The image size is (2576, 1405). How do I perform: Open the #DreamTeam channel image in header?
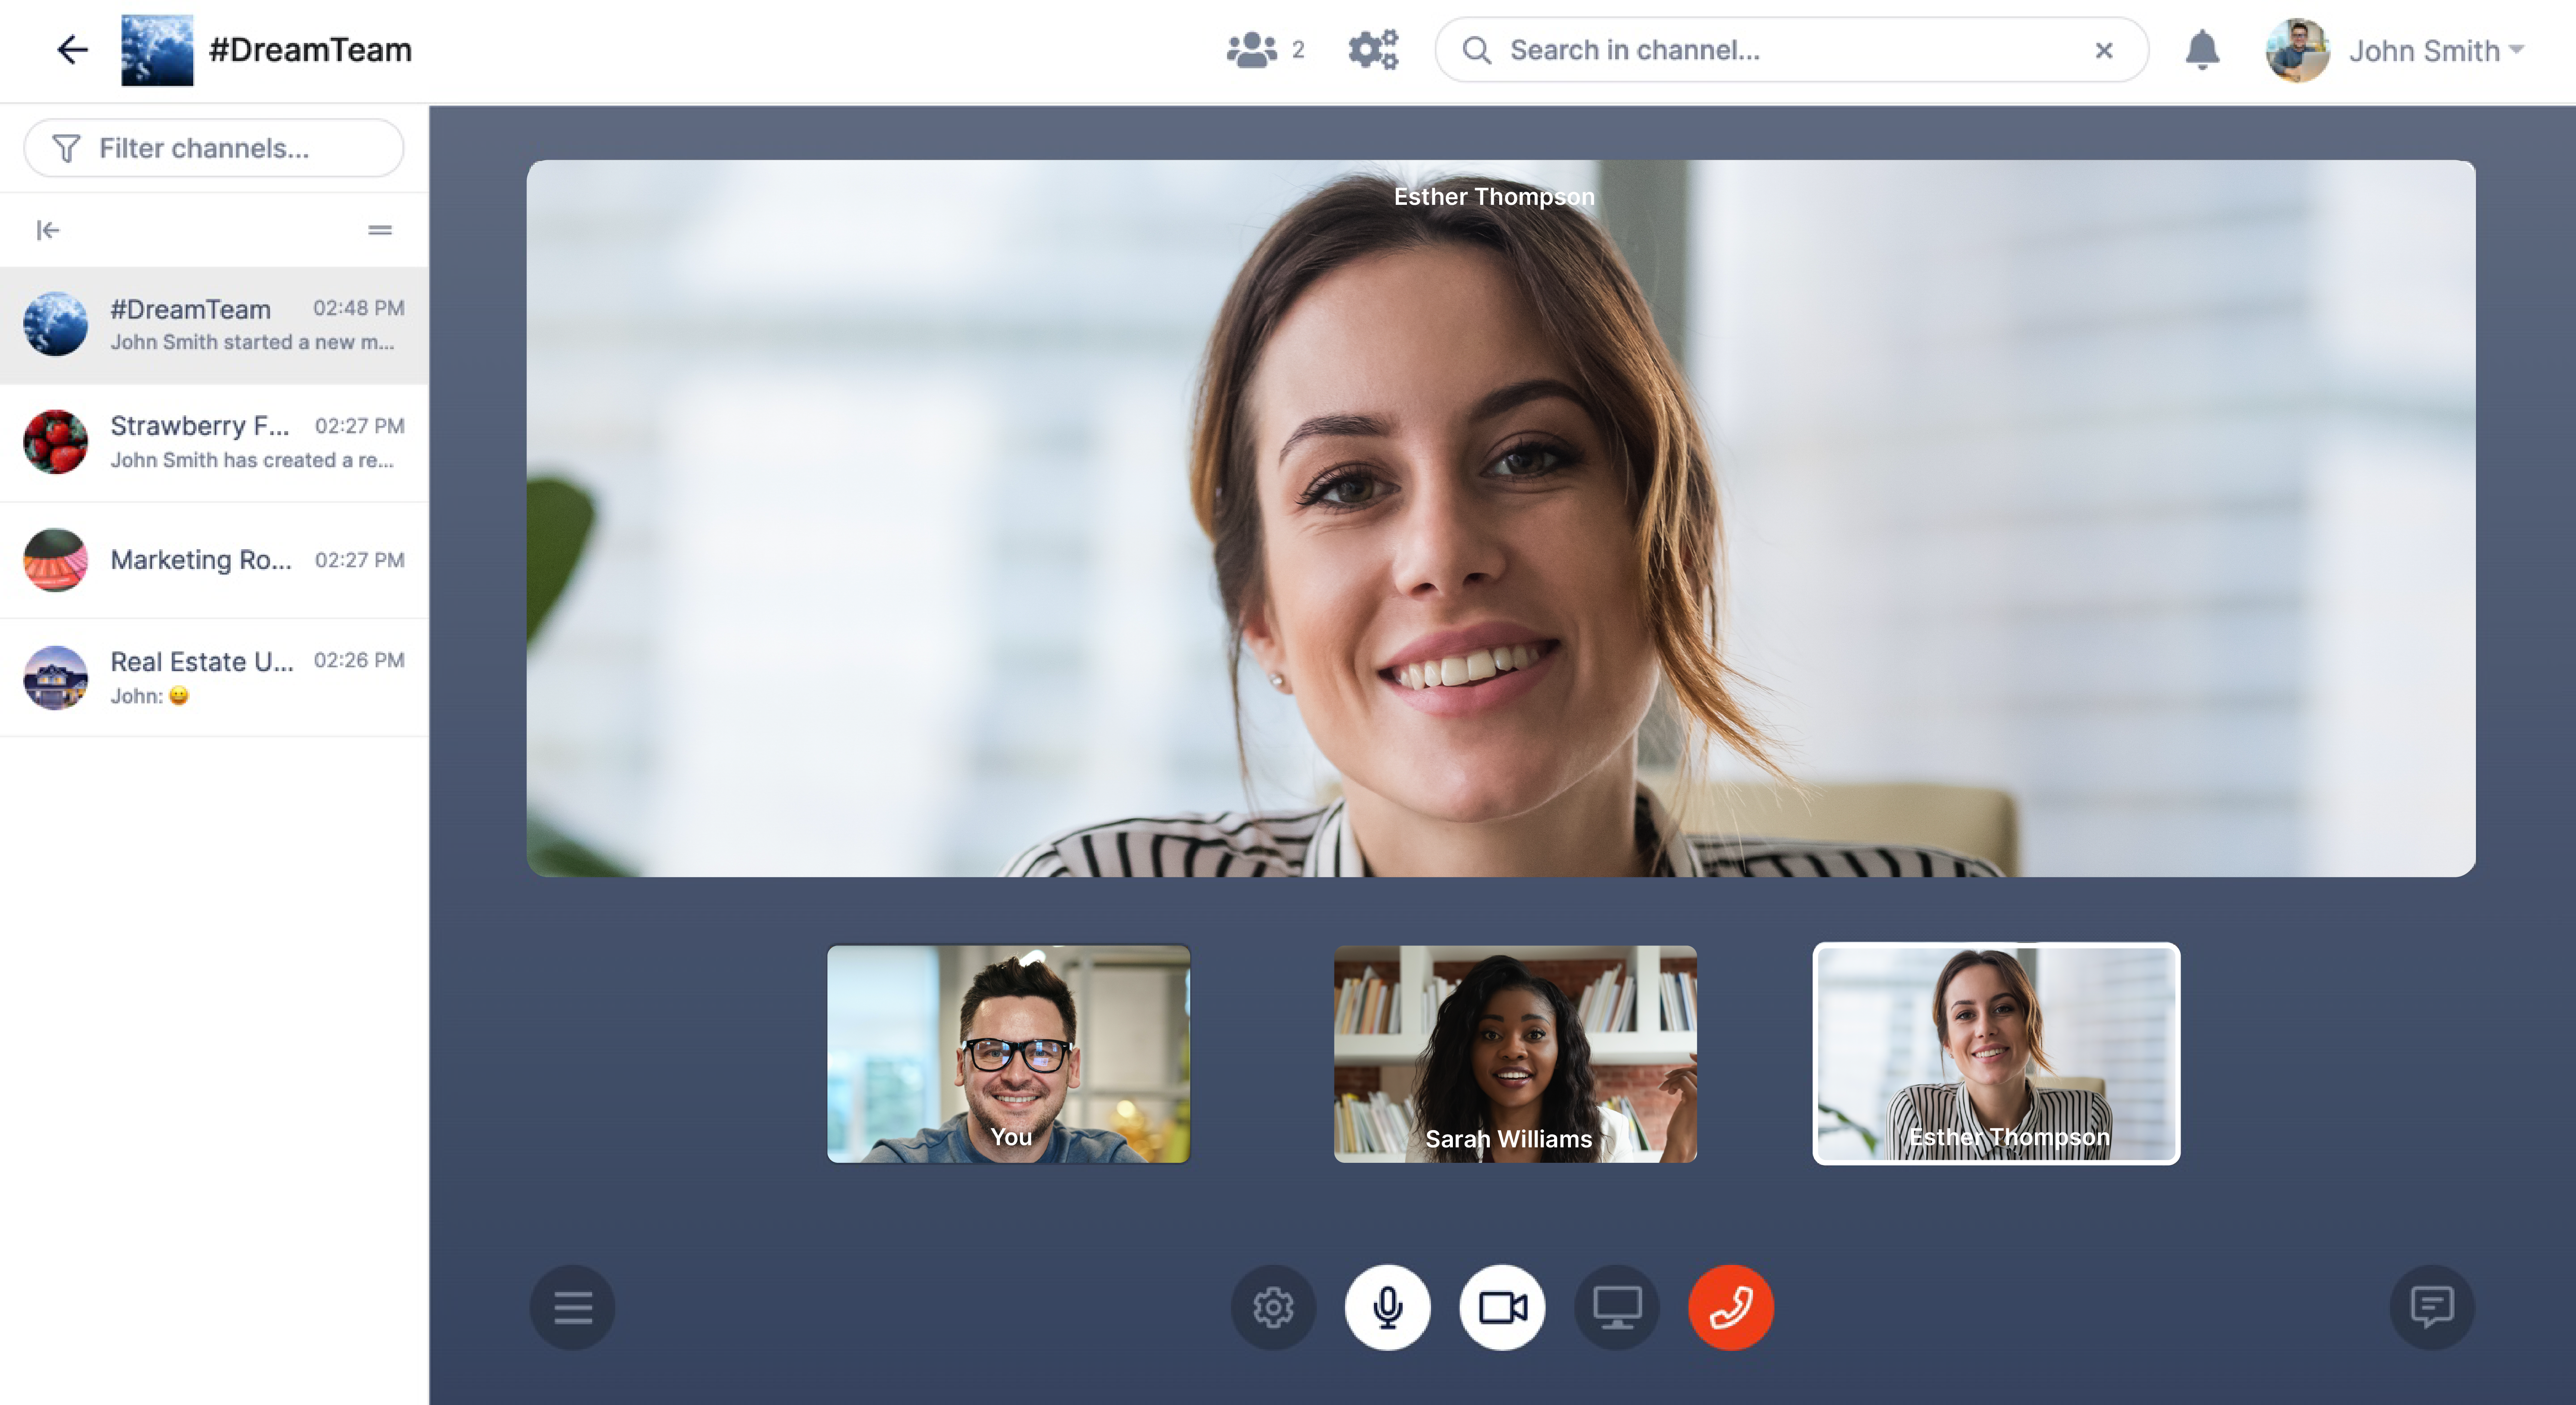[x=157, y=50]
